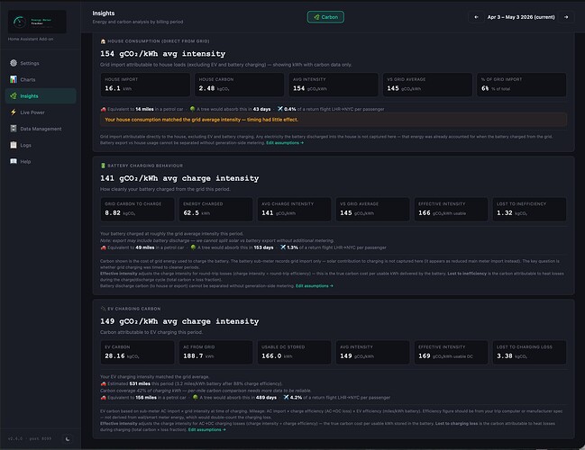Click the 'Home Assistant Add-on' label
585x450 pixels.
[31, 39]
